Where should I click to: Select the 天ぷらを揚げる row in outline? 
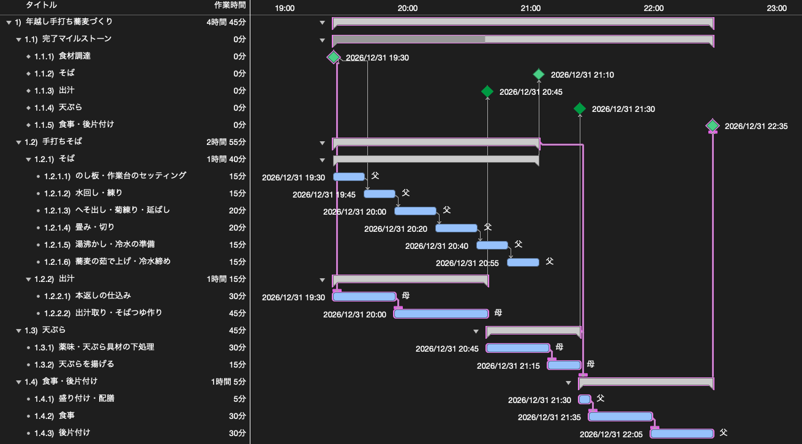click(x=125, y=364)
